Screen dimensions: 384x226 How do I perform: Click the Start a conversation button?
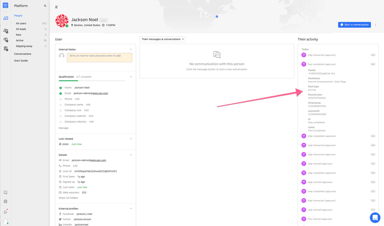354,25
